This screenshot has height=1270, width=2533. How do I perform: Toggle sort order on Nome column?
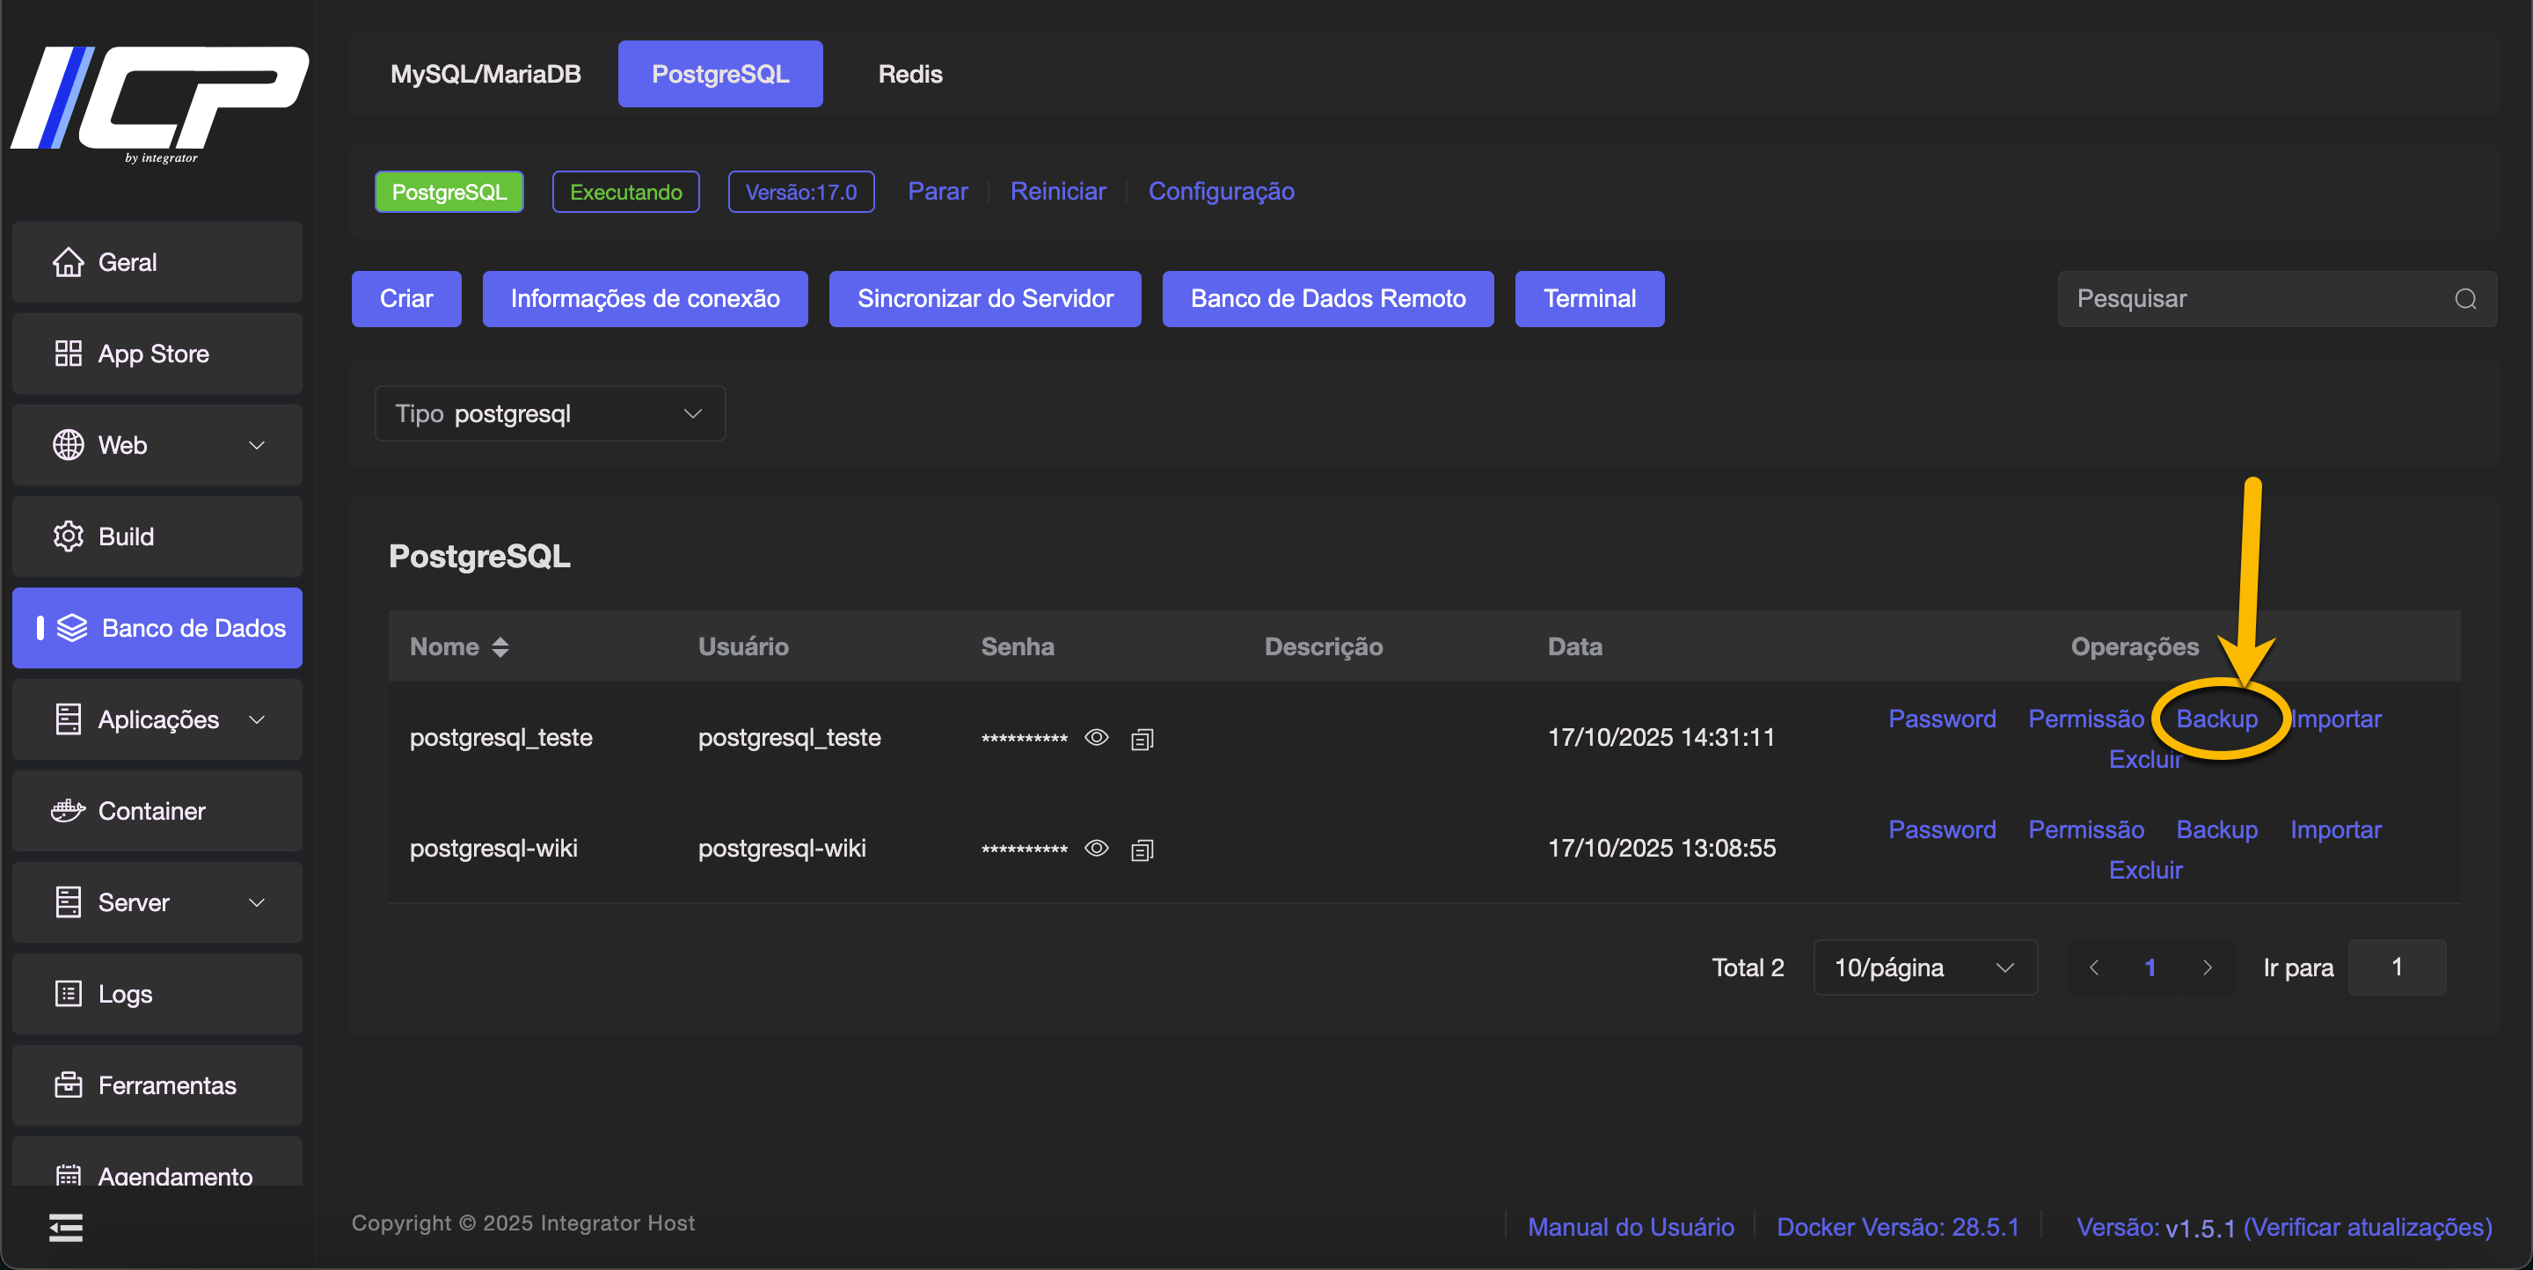pos(500,646)
